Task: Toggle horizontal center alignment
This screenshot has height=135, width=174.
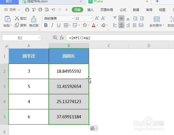Action: point(121,25)
